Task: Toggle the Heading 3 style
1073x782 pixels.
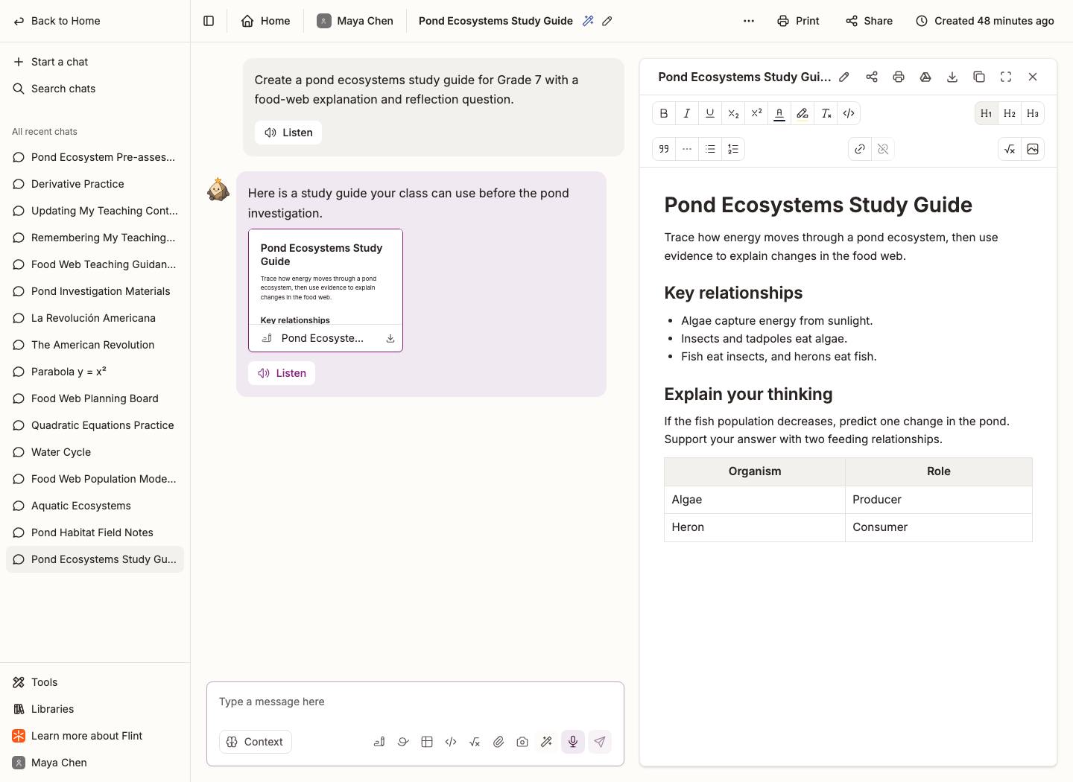Action: [1033, 113]
